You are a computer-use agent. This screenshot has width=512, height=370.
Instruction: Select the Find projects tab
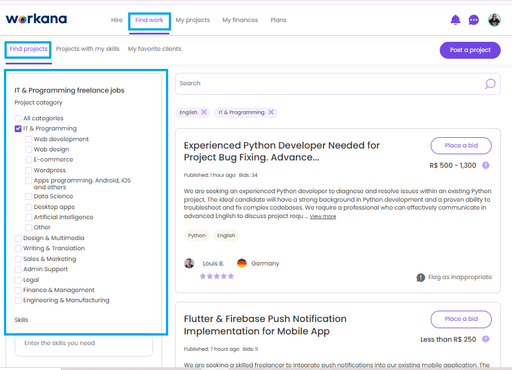tap(28, 49)
